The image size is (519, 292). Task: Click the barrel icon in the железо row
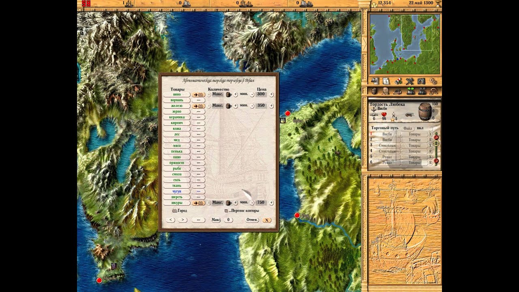pos(228,106)
